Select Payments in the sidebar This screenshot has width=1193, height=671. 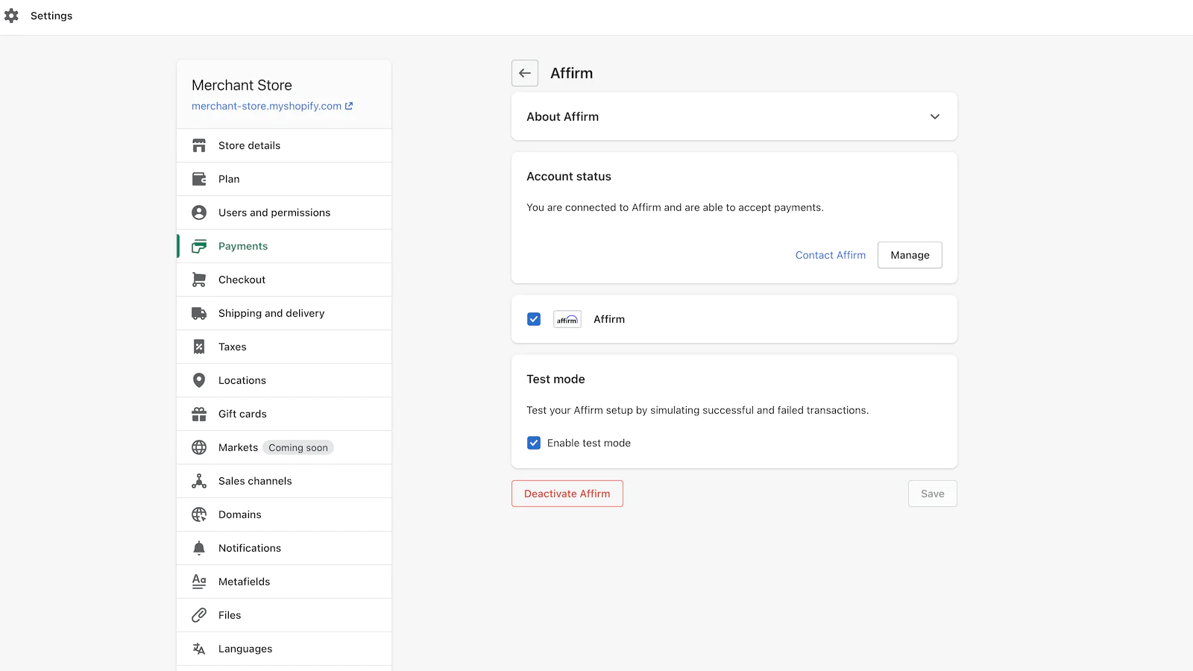click(284, 246)
